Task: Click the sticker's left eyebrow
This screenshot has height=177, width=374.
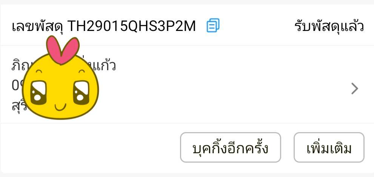Action: click(40, 71)
